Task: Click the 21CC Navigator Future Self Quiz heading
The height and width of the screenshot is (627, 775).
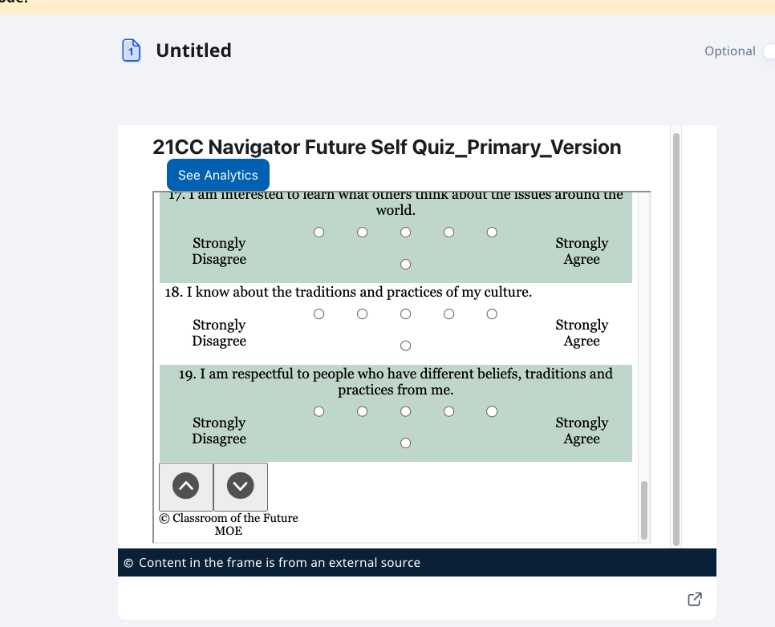Action: pos(387,148)
